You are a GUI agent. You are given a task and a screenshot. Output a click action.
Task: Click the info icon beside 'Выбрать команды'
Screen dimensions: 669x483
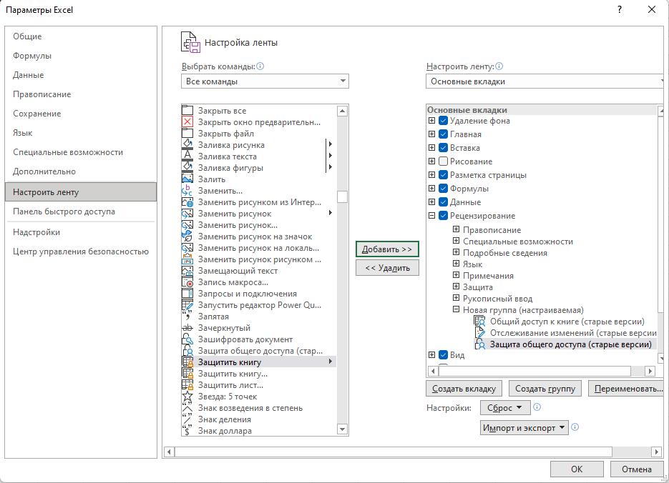click(x=260, y=66)
